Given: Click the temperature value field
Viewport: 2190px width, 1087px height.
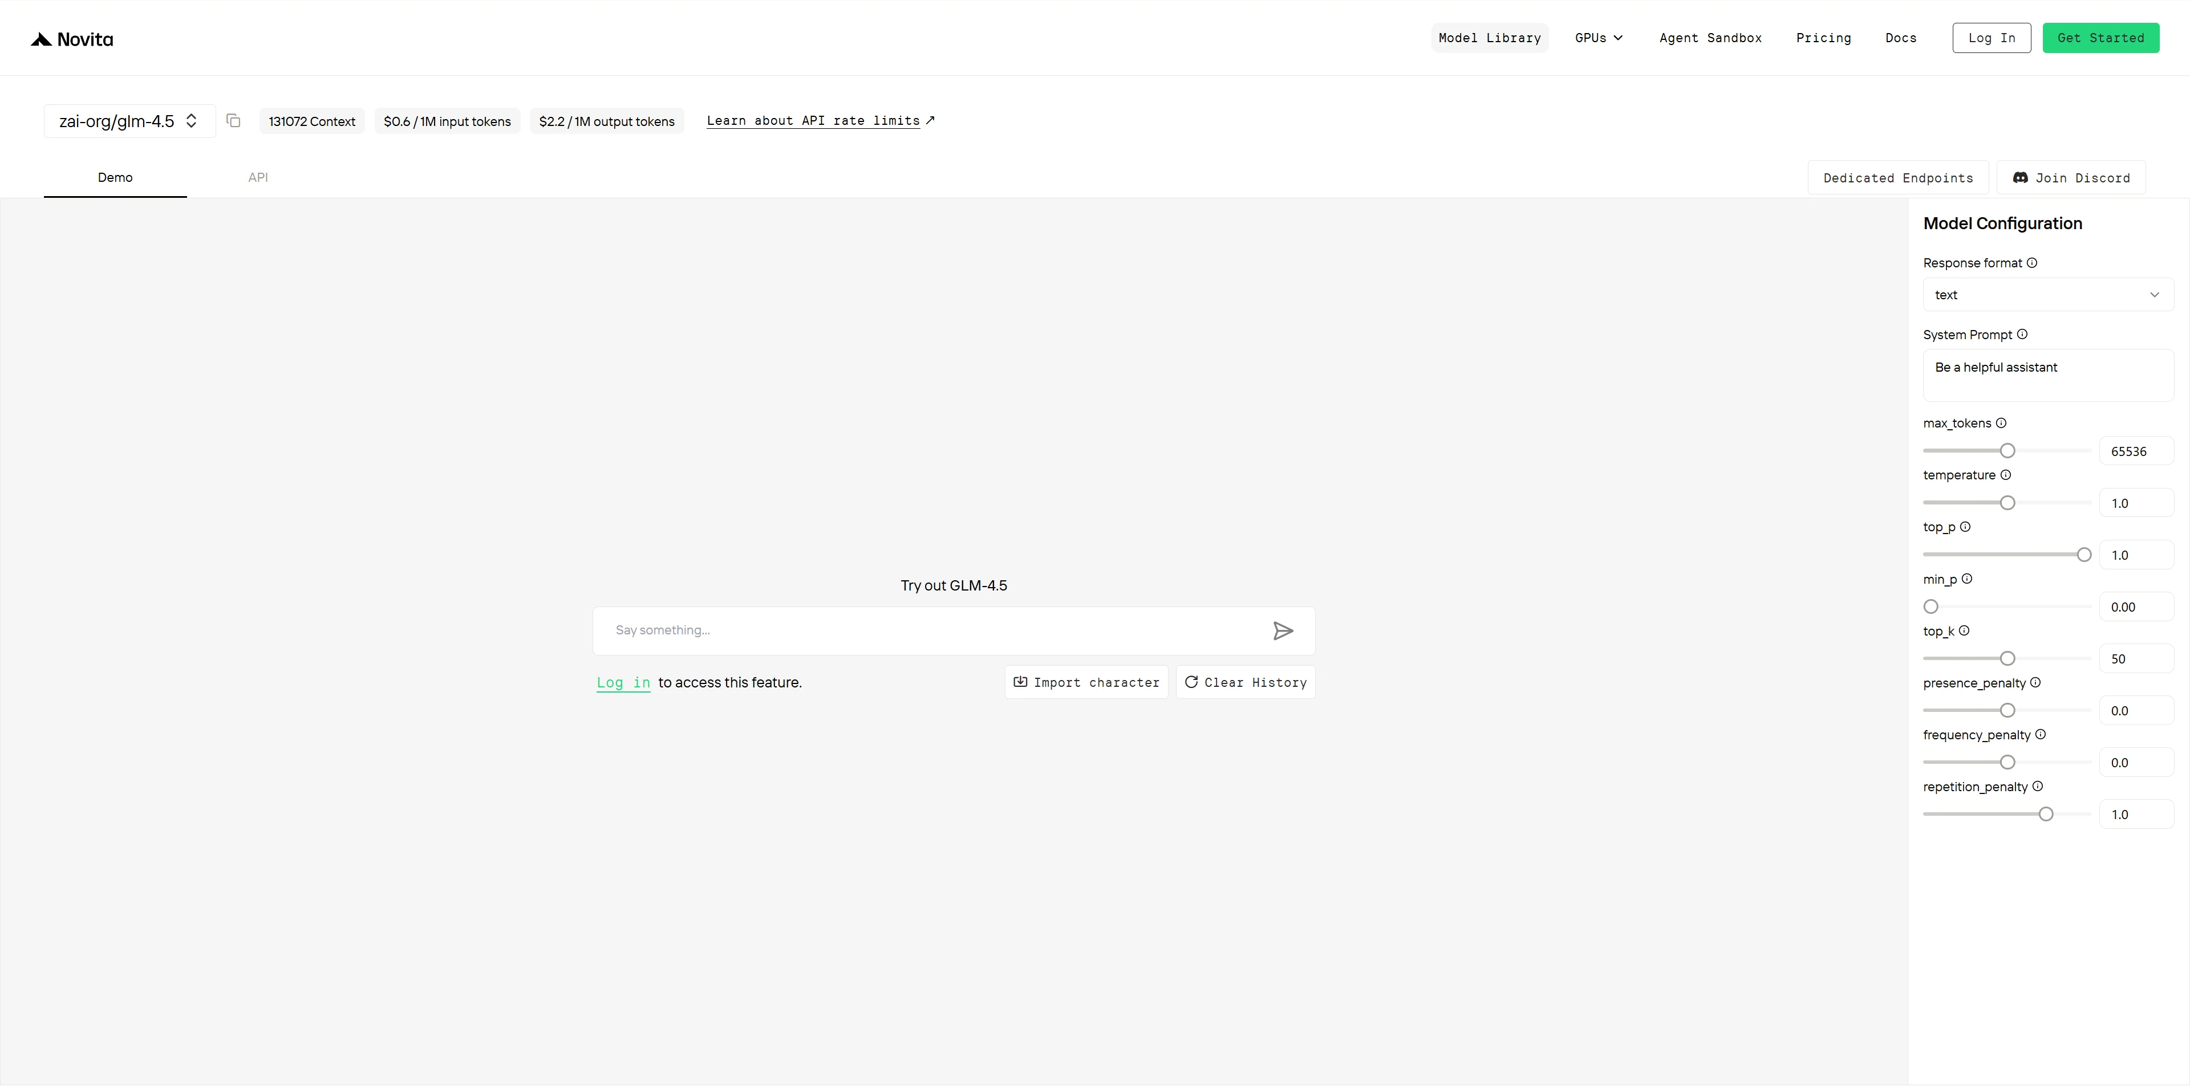Looking at the screenshot, I should tap(2136, 503).
